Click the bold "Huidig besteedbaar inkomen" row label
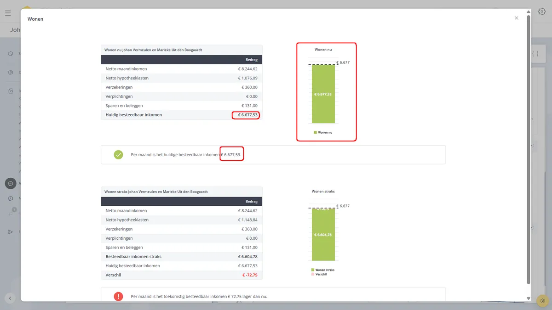Image resolution: width=552 pixels, height=310 pixels. [134, 115]
